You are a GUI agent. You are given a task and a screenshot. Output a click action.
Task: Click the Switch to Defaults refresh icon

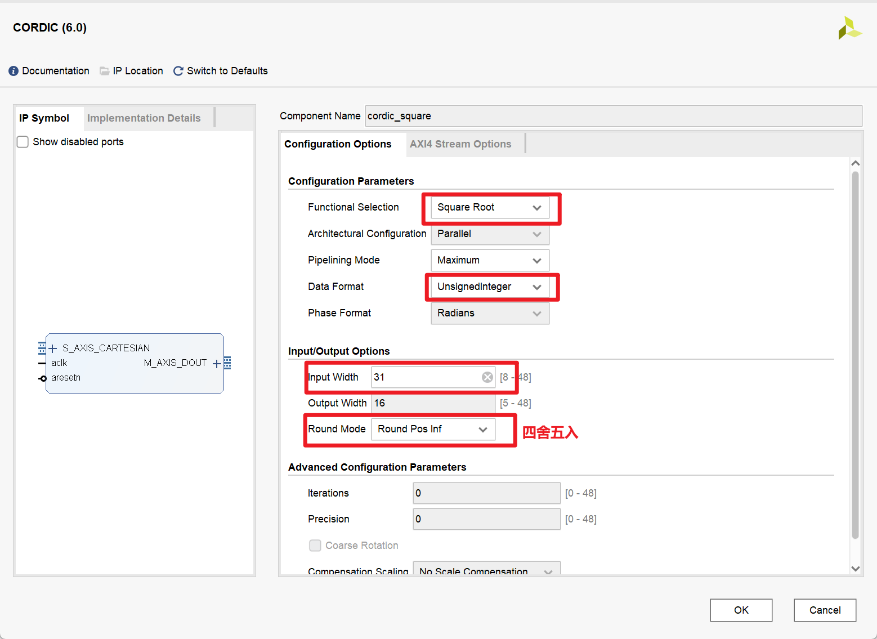pyautogui.click(x=178, y=71)
